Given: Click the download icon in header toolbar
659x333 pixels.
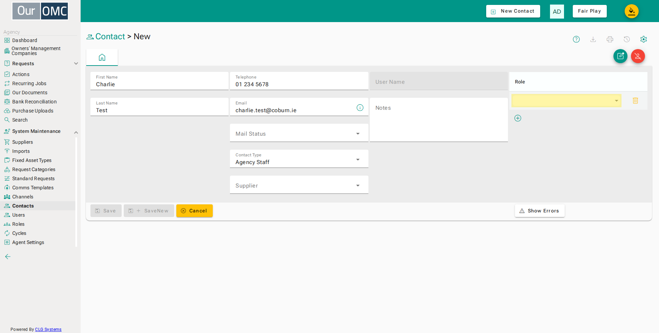Looking at the screenshot, I should 593,39.
